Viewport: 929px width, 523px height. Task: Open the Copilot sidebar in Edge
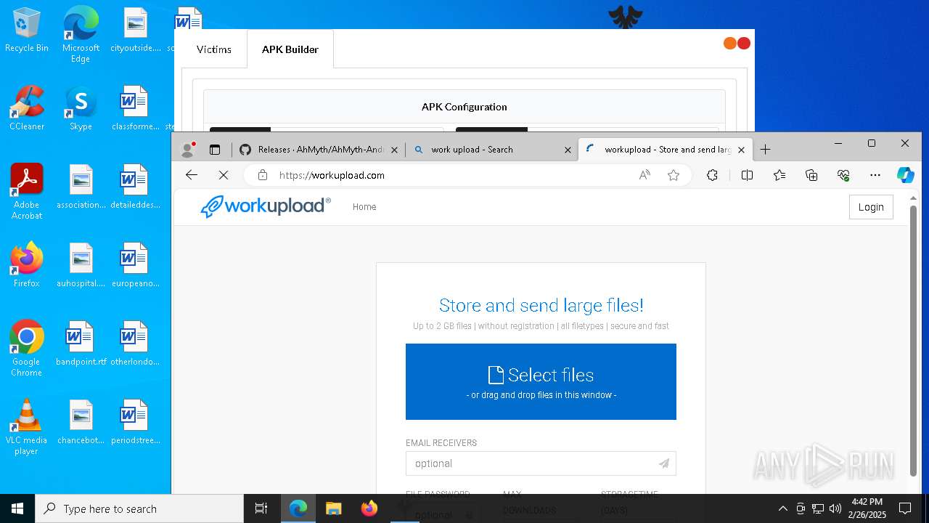[906, 175]
